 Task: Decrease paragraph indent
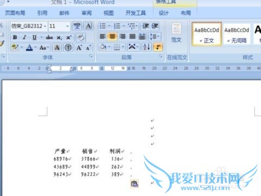point(145,26)
